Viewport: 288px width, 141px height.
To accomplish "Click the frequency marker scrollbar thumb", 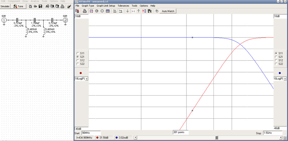I will pyautogui.click(x=217, y=137).
